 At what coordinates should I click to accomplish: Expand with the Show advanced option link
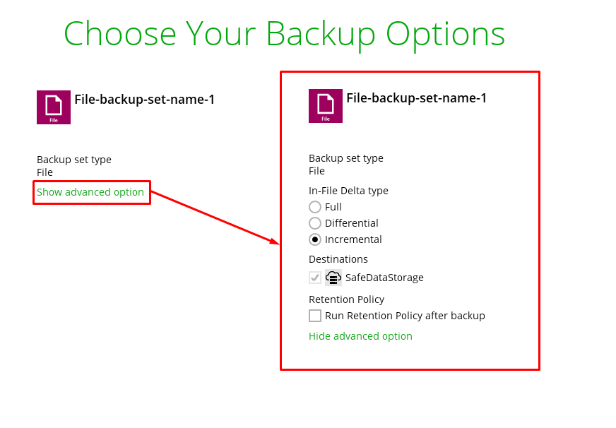click(90, 192)
